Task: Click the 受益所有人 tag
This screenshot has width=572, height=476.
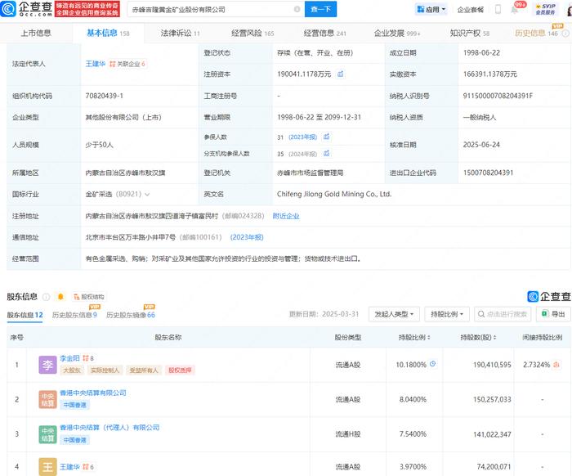Action: tap(144, 370)
